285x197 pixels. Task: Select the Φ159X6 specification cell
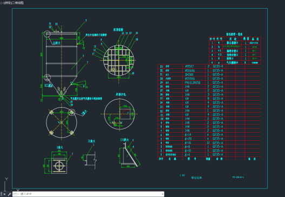190,78
